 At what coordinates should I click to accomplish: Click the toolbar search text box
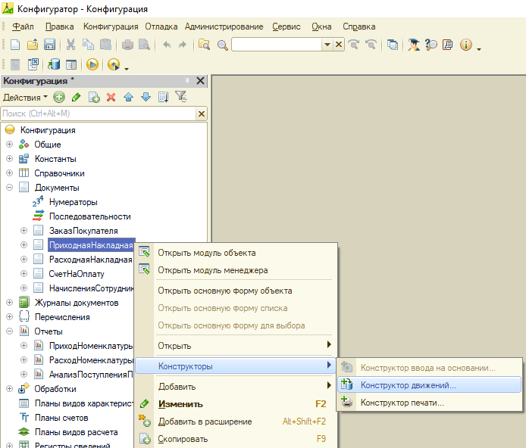[x=277, y=45]
